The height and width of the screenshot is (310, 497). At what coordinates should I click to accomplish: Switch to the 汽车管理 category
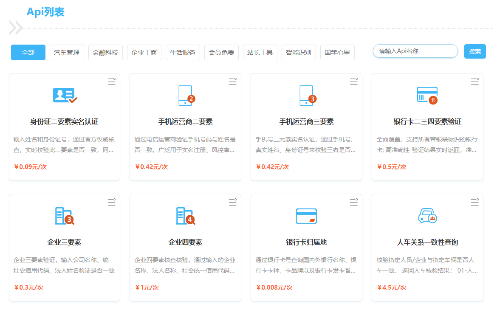point(67,53)
